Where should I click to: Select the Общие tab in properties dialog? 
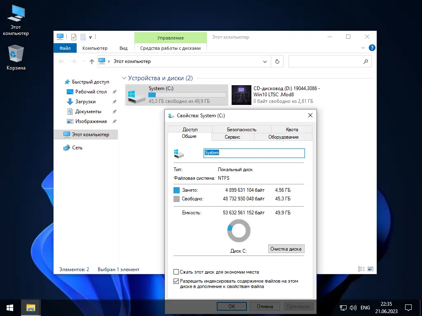189,136
